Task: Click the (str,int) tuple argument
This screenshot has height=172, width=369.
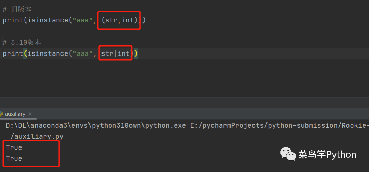Action: point(120,20)
